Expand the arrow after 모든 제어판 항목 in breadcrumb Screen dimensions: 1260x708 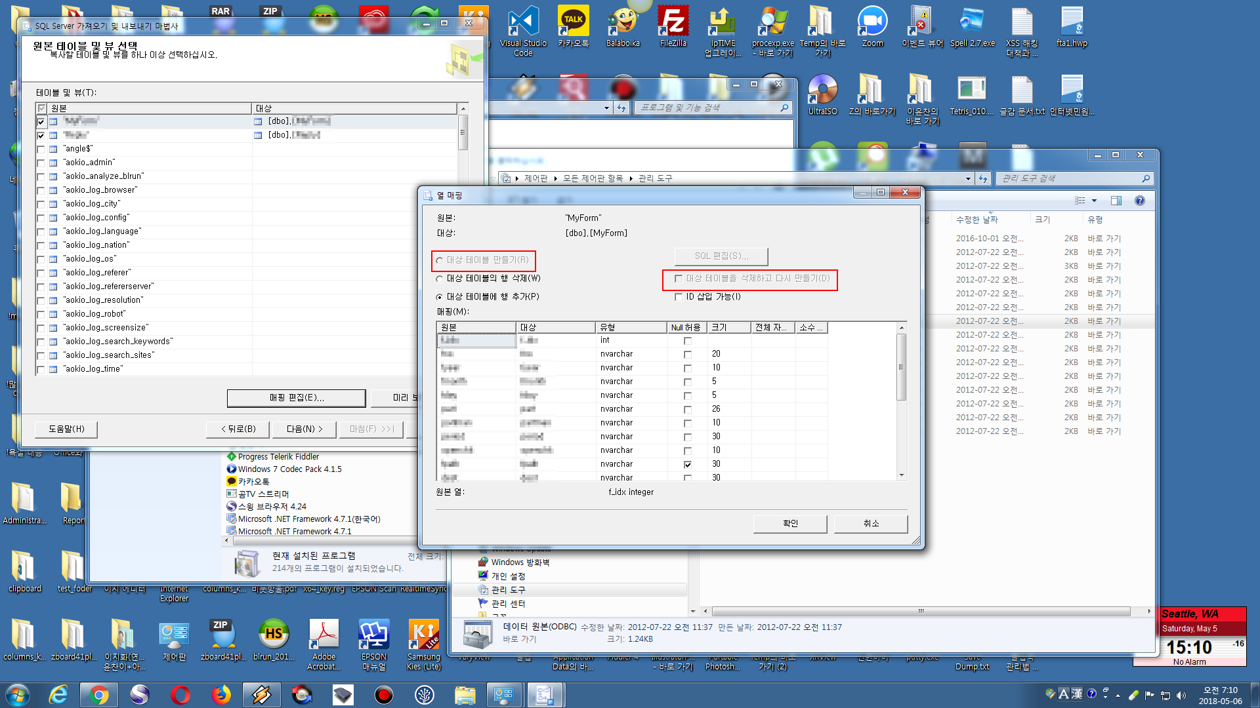630,178
